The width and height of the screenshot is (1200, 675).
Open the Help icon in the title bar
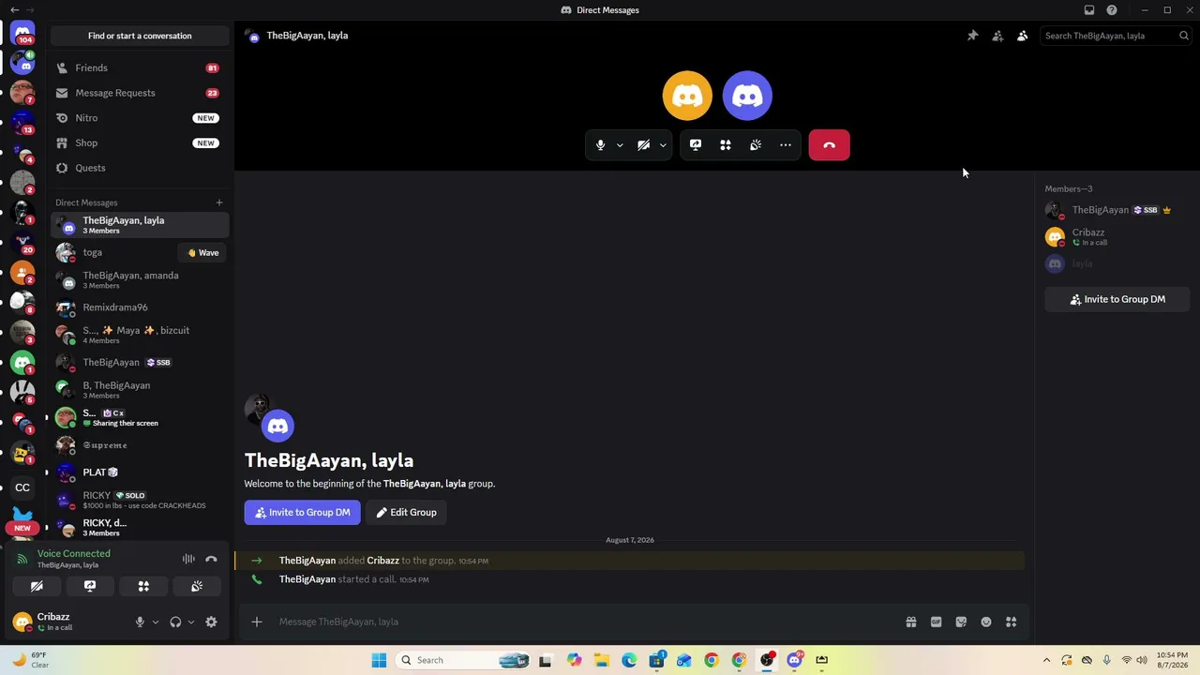[1112, 10]
